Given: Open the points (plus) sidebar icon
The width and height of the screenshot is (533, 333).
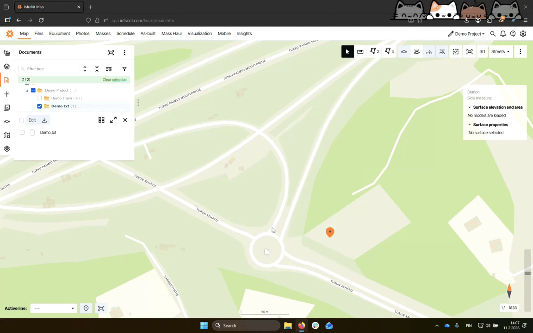Looking at the screenshot, I should coord(7,94).
